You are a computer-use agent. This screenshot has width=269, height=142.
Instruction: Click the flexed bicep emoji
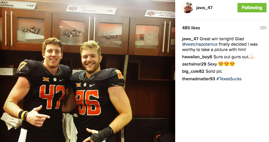pos(252,57)
